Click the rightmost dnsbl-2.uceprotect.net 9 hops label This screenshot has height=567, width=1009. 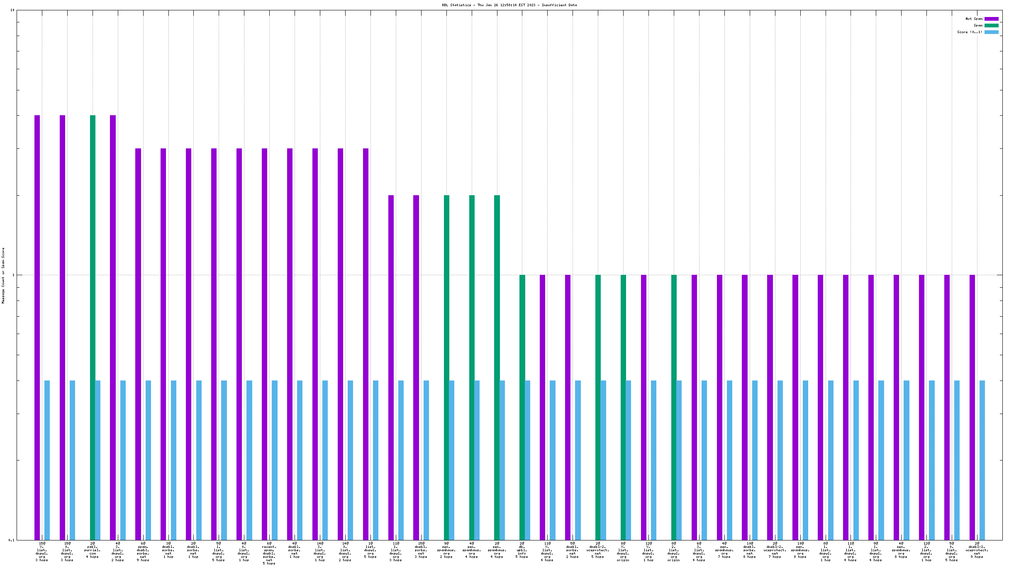tap(977, 550)
